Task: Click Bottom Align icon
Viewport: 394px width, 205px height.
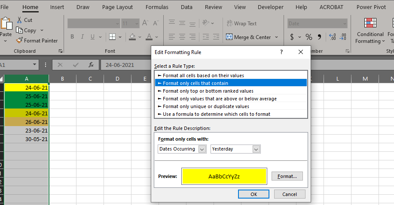Action: [x=192, y=24]
